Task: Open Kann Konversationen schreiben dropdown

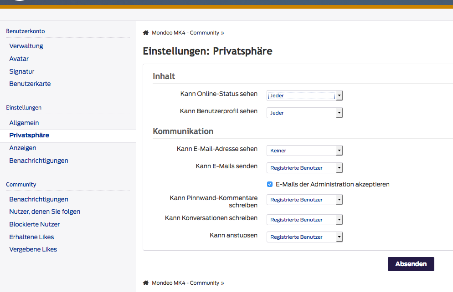Action: click(304, 220)
